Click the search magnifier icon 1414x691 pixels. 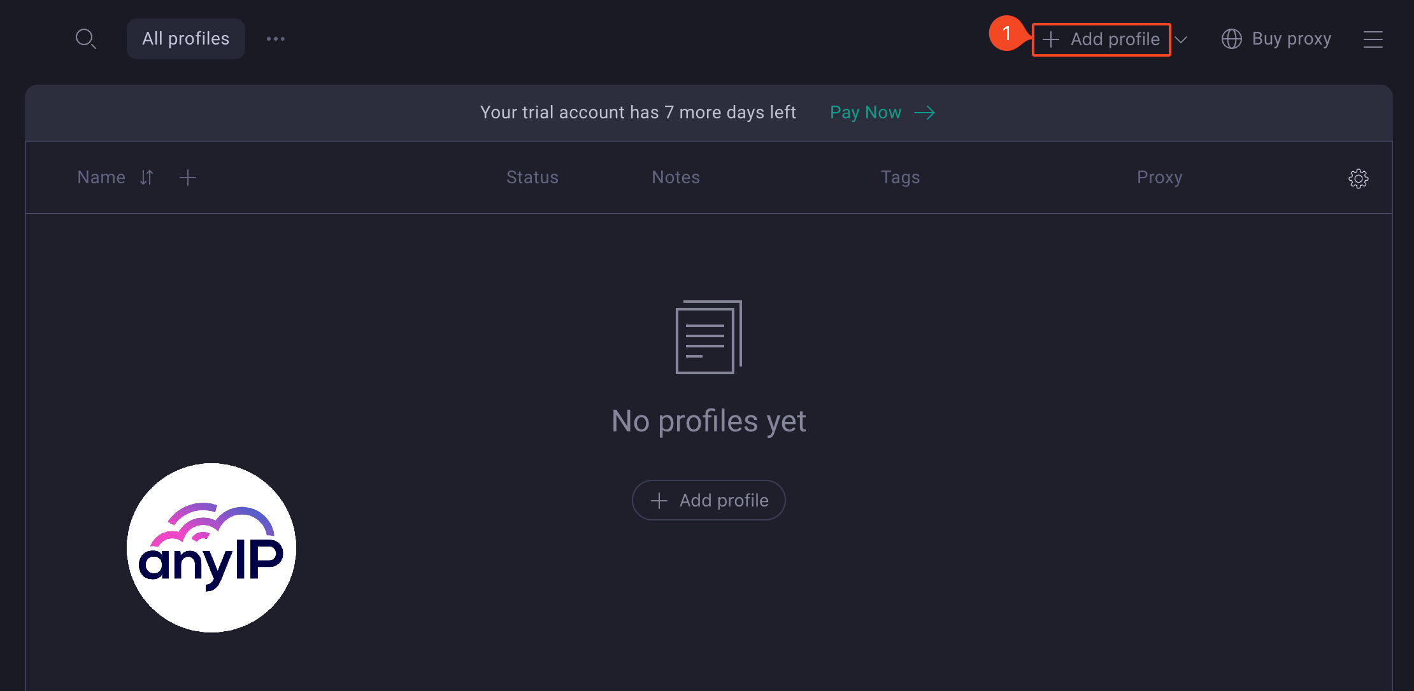click(x=86, y=39)
